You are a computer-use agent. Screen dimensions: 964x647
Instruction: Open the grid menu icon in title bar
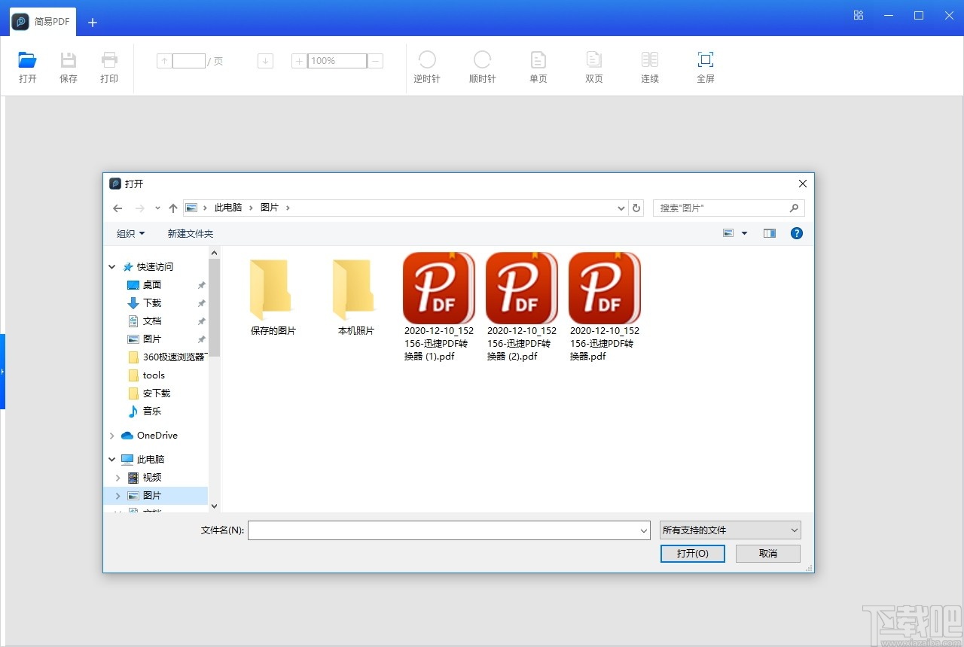[859, 15]
